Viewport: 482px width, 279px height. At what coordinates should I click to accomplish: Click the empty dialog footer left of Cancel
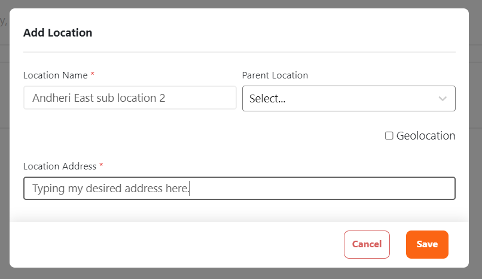click(x=179, y=244)
